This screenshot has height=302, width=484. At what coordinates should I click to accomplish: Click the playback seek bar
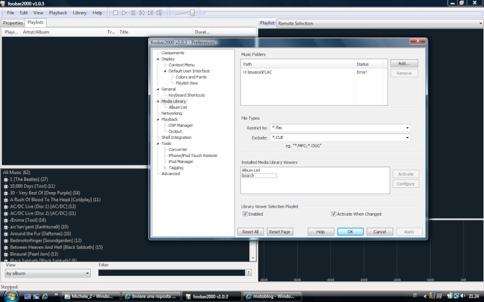342,13
